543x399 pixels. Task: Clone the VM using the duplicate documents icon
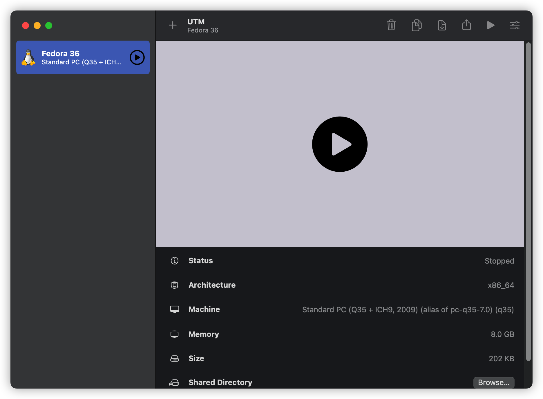pyautogui.click(x=417, y=25)
